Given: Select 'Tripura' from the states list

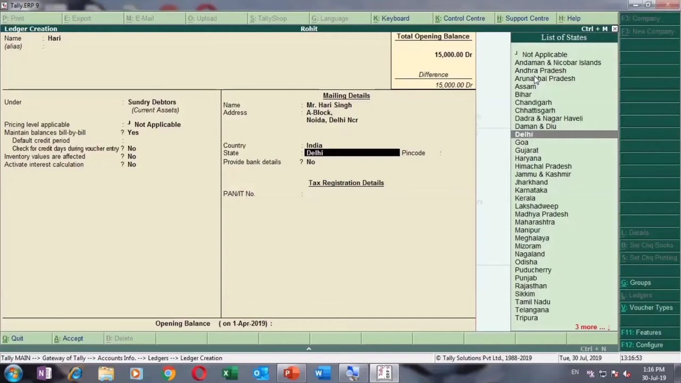Looking at the screenshot, I should (526, 318).
